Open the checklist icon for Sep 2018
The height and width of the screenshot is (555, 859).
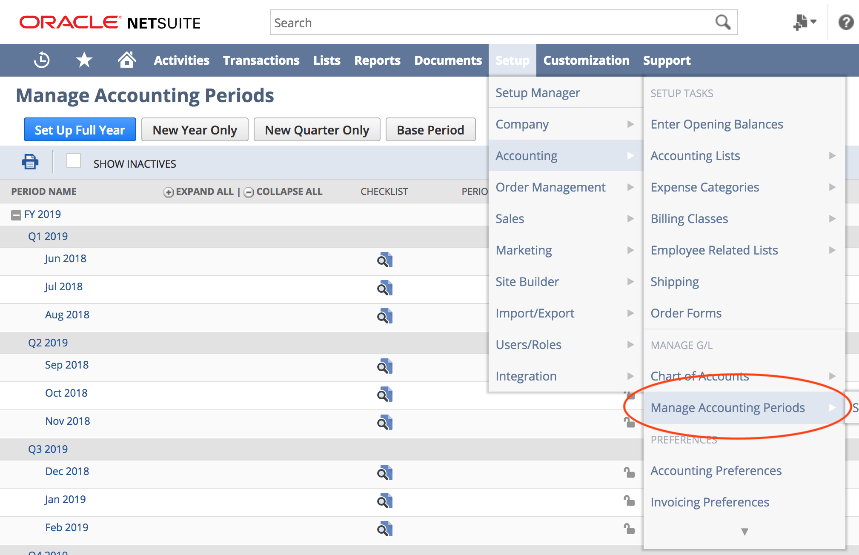(384, 366)
